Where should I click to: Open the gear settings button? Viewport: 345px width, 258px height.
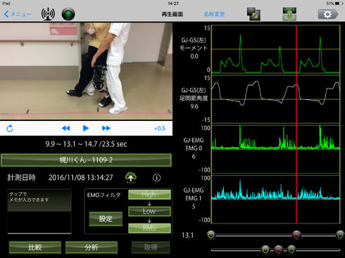tap(328, 14)
